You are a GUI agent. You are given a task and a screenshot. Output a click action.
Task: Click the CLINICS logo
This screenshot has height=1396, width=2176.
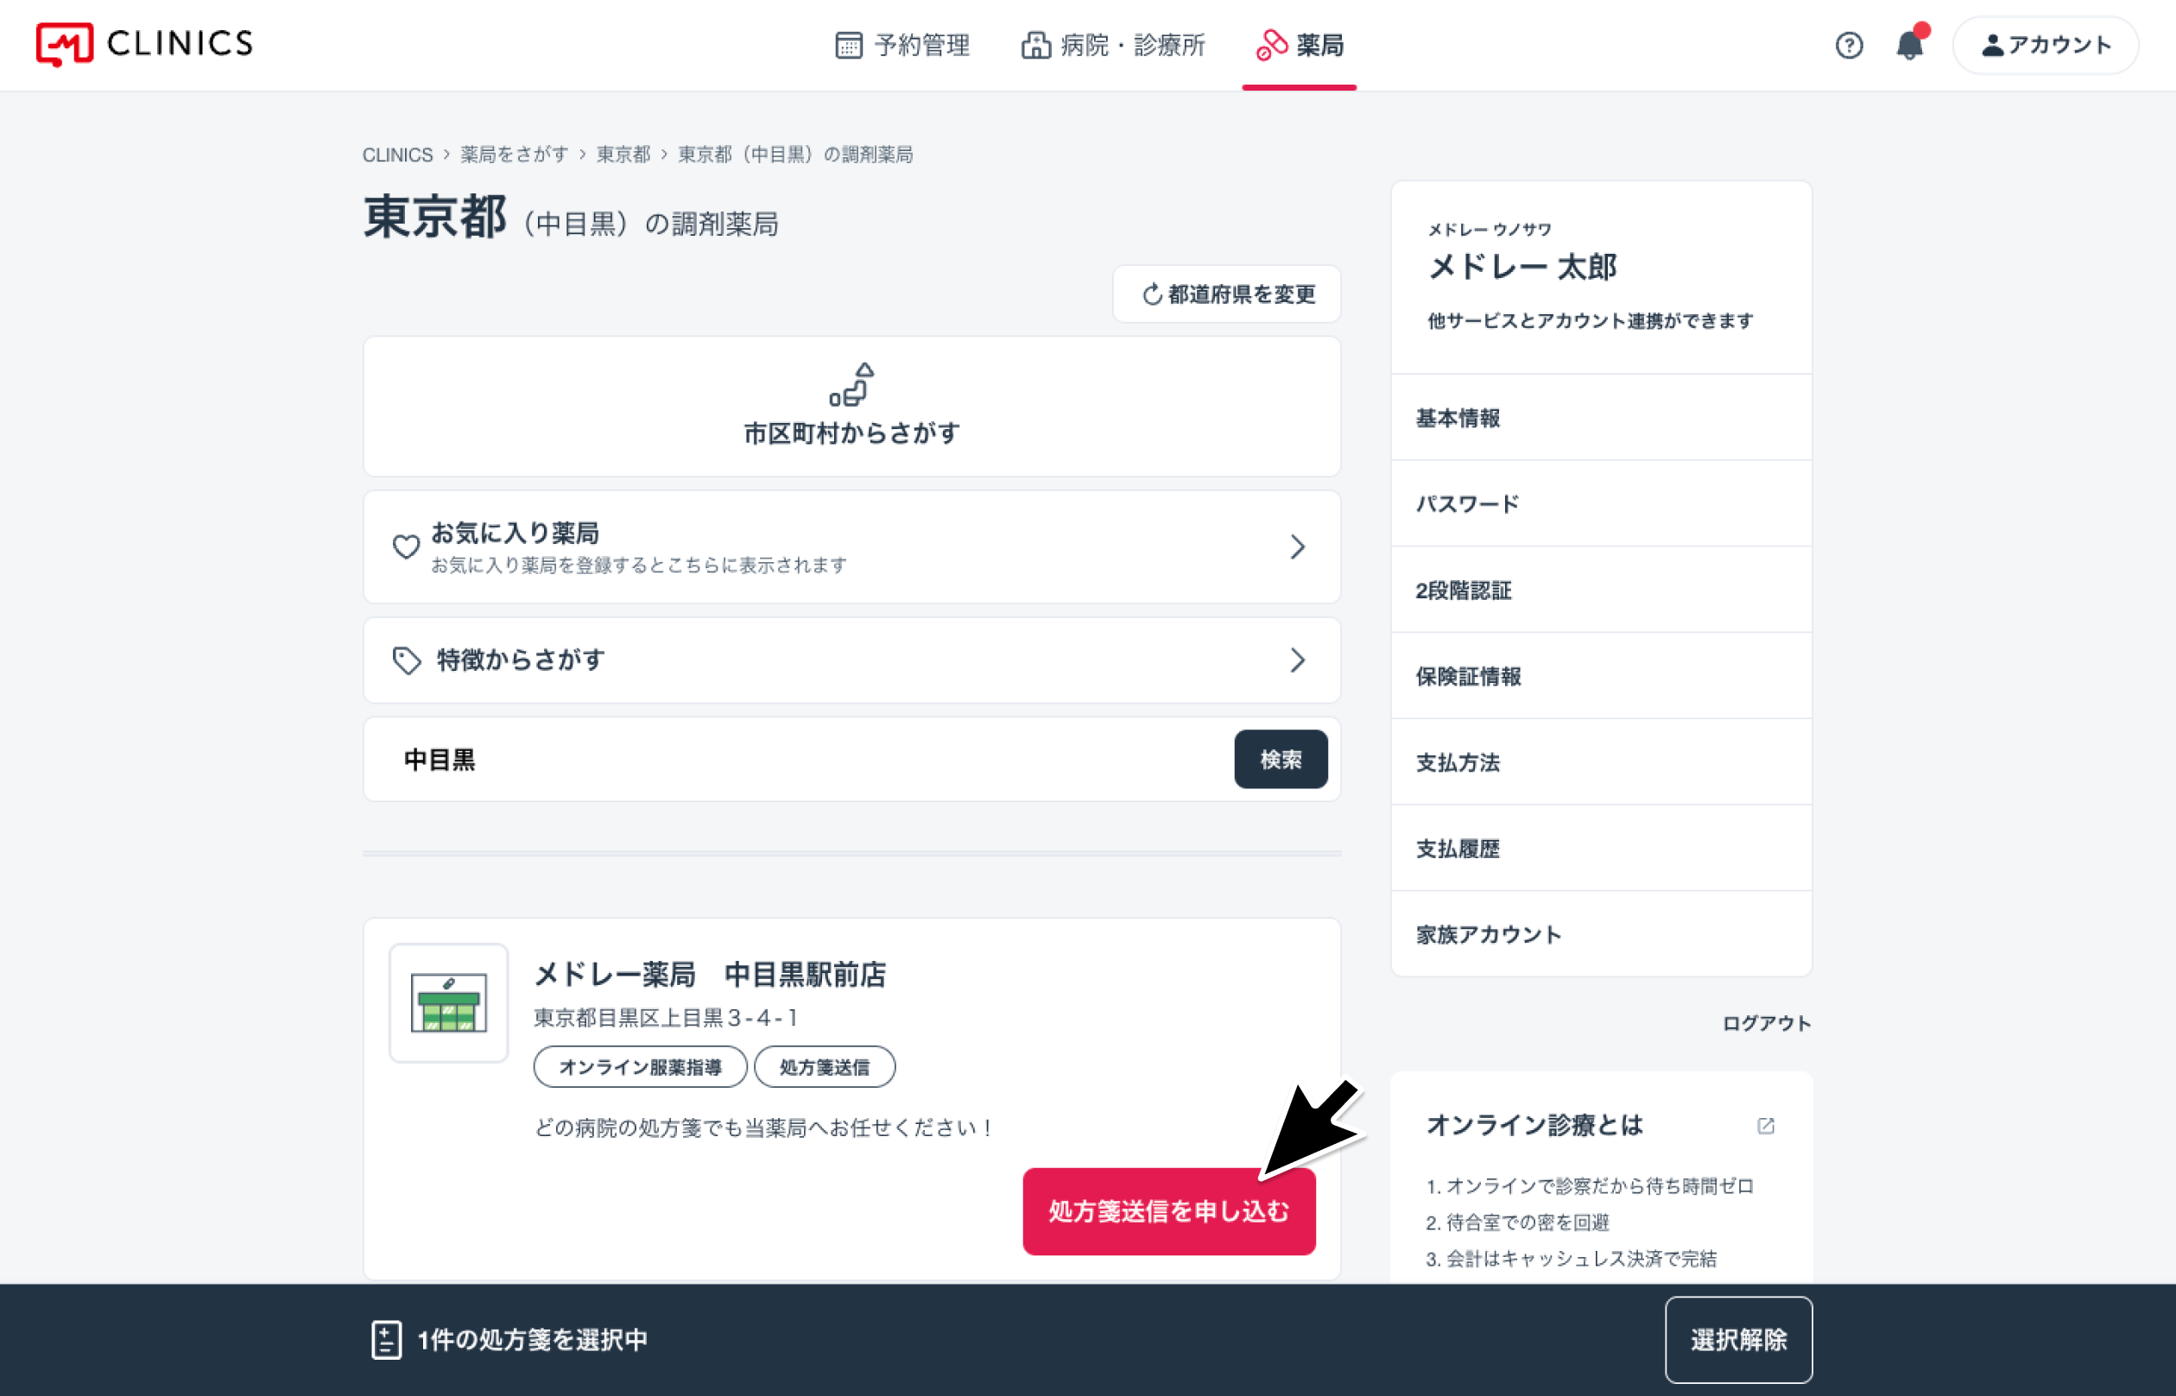tap(145, 43)
